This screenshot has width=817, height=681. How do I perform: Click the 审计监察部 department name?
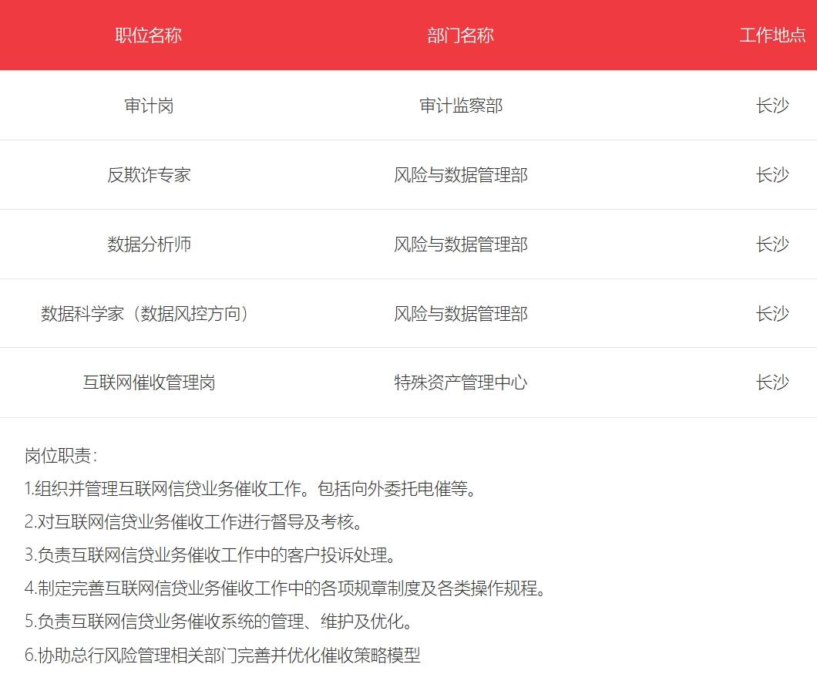click(461, 105)
